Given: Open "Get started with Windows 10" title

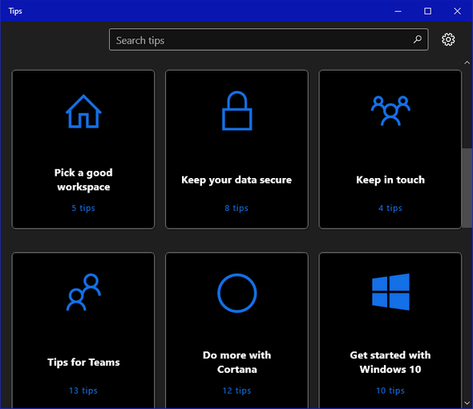Looking at the screenshot, I should pos(390,362).
